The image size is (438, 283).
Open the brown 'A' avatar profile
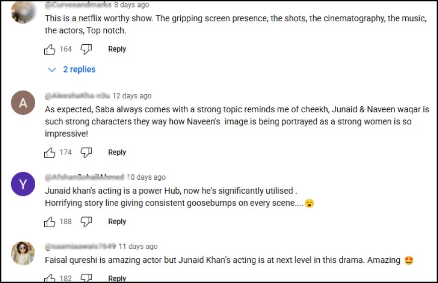tap(23, 103)
